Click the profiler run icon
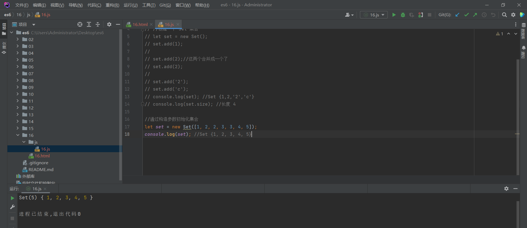This screenshot has width=527, height=228. click(421, 15)
